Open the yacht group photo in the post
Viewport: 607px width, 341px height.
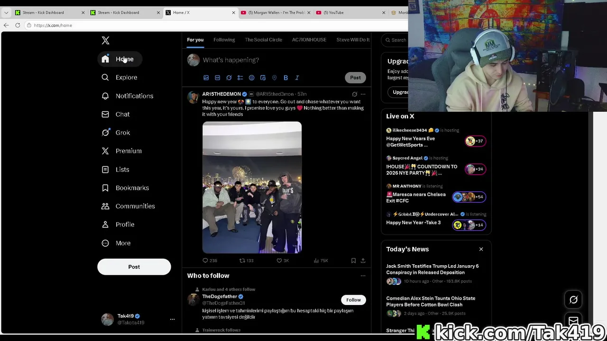(252, 188)
